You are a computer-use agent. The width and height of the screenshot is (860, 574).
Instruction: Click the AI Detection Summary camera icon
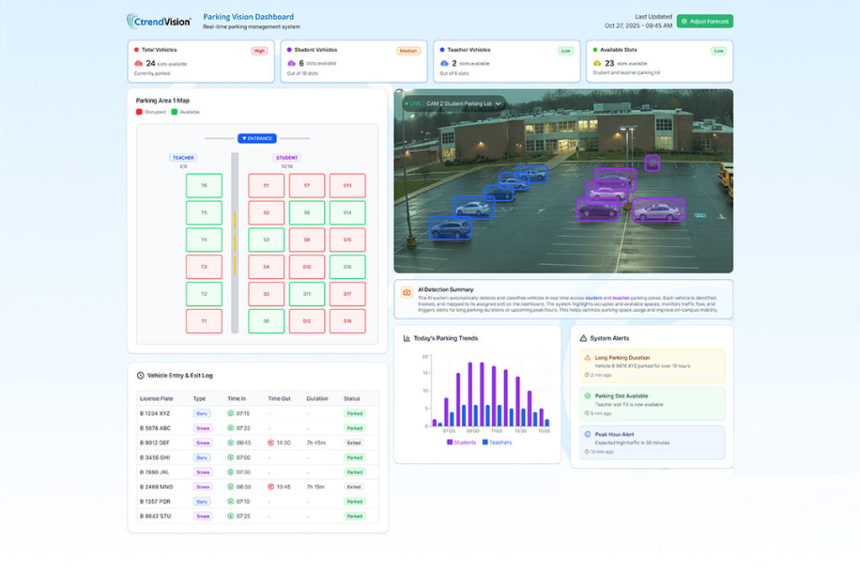click(406, 292)
